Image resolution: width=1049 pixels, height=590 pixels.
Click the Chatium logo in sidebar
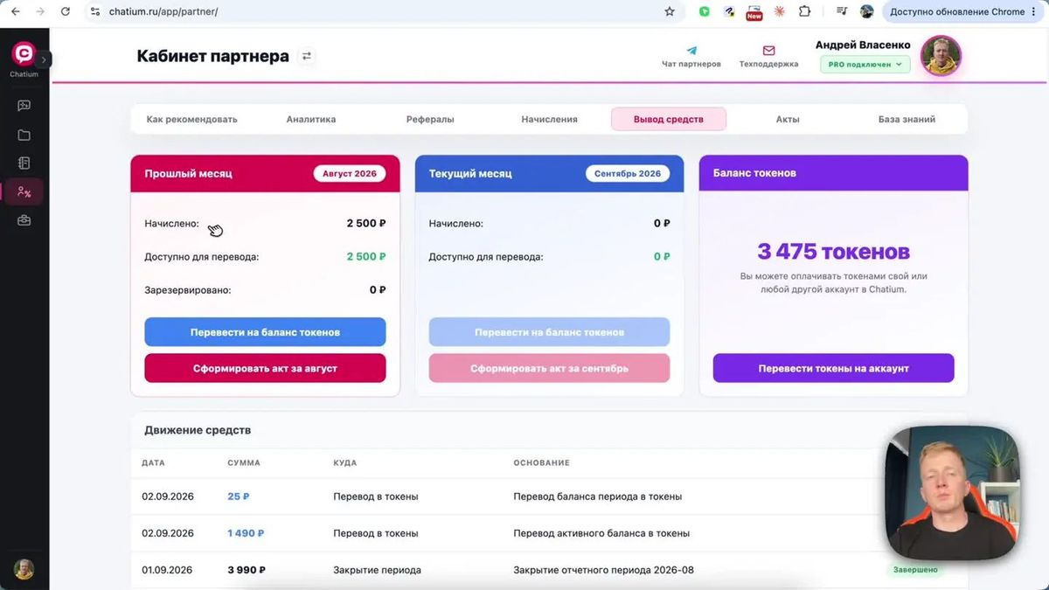pos(24,54)
